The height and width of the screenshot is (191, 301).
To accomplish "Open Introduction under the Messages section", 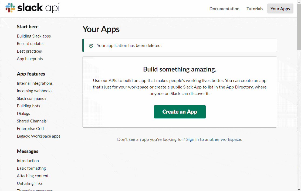I will [x=28, y=161].
